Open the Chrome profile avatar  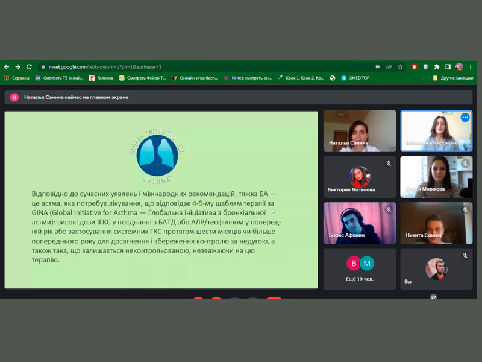tap(459, 67)
